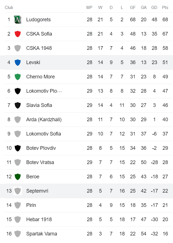Click the Club column header
Image resolution: width=173 pixels, height=243 pixels.
[9, 8]
